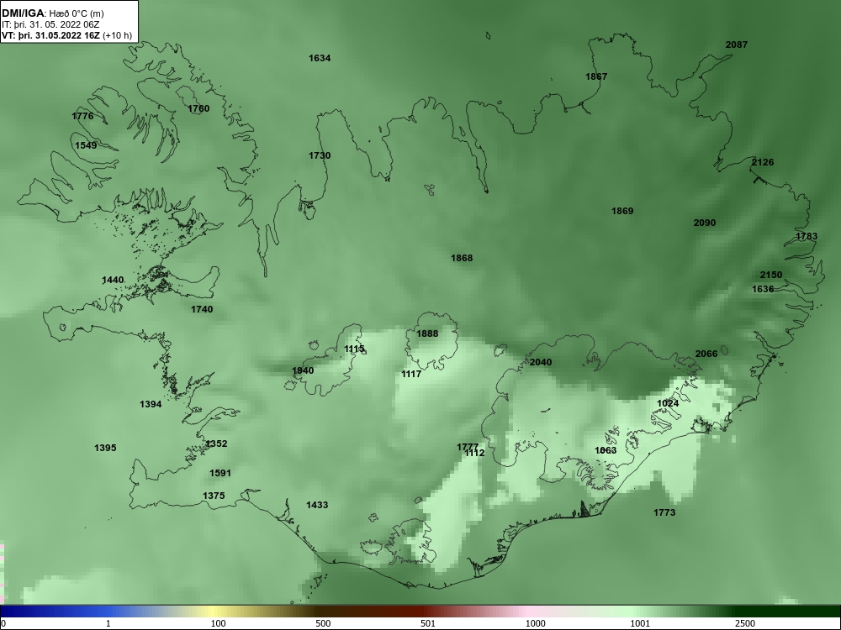Viewport: 841px width, 630px height.
Task: Click the map value 1634 north of Iceland
Action: click(x=320, y=59)
